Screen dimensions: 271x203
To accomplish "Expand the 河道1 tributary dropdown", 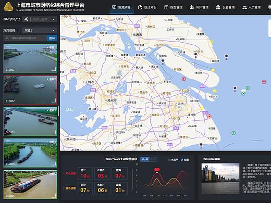I will click(40, 30).
